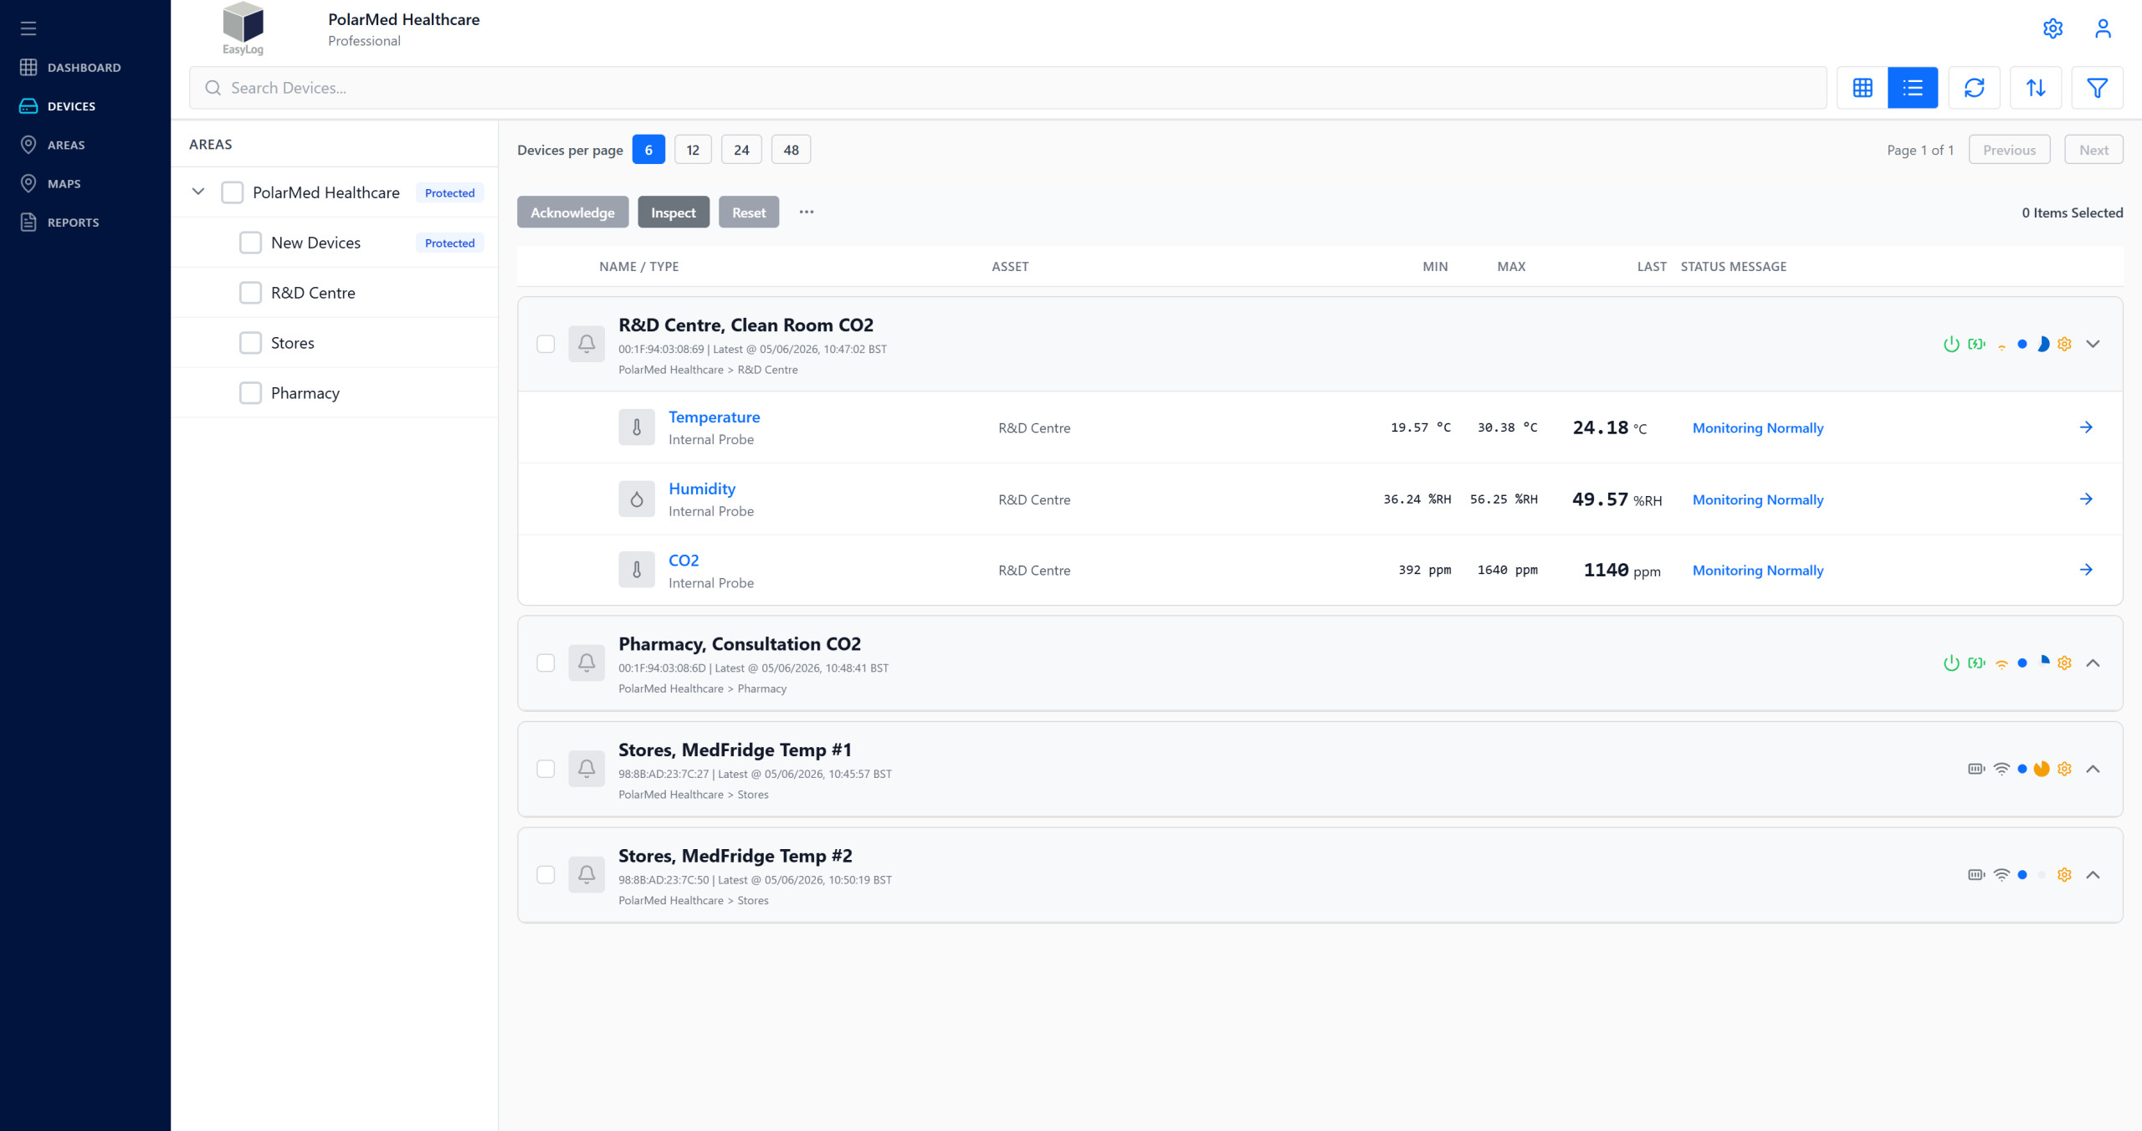Tick the R&D Centre area checkbox
The width and height of the screenshot is (2142, 1131).
point(250,293)
